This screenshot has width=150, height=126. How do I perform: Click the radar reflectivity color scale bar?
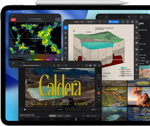point(35,60)
